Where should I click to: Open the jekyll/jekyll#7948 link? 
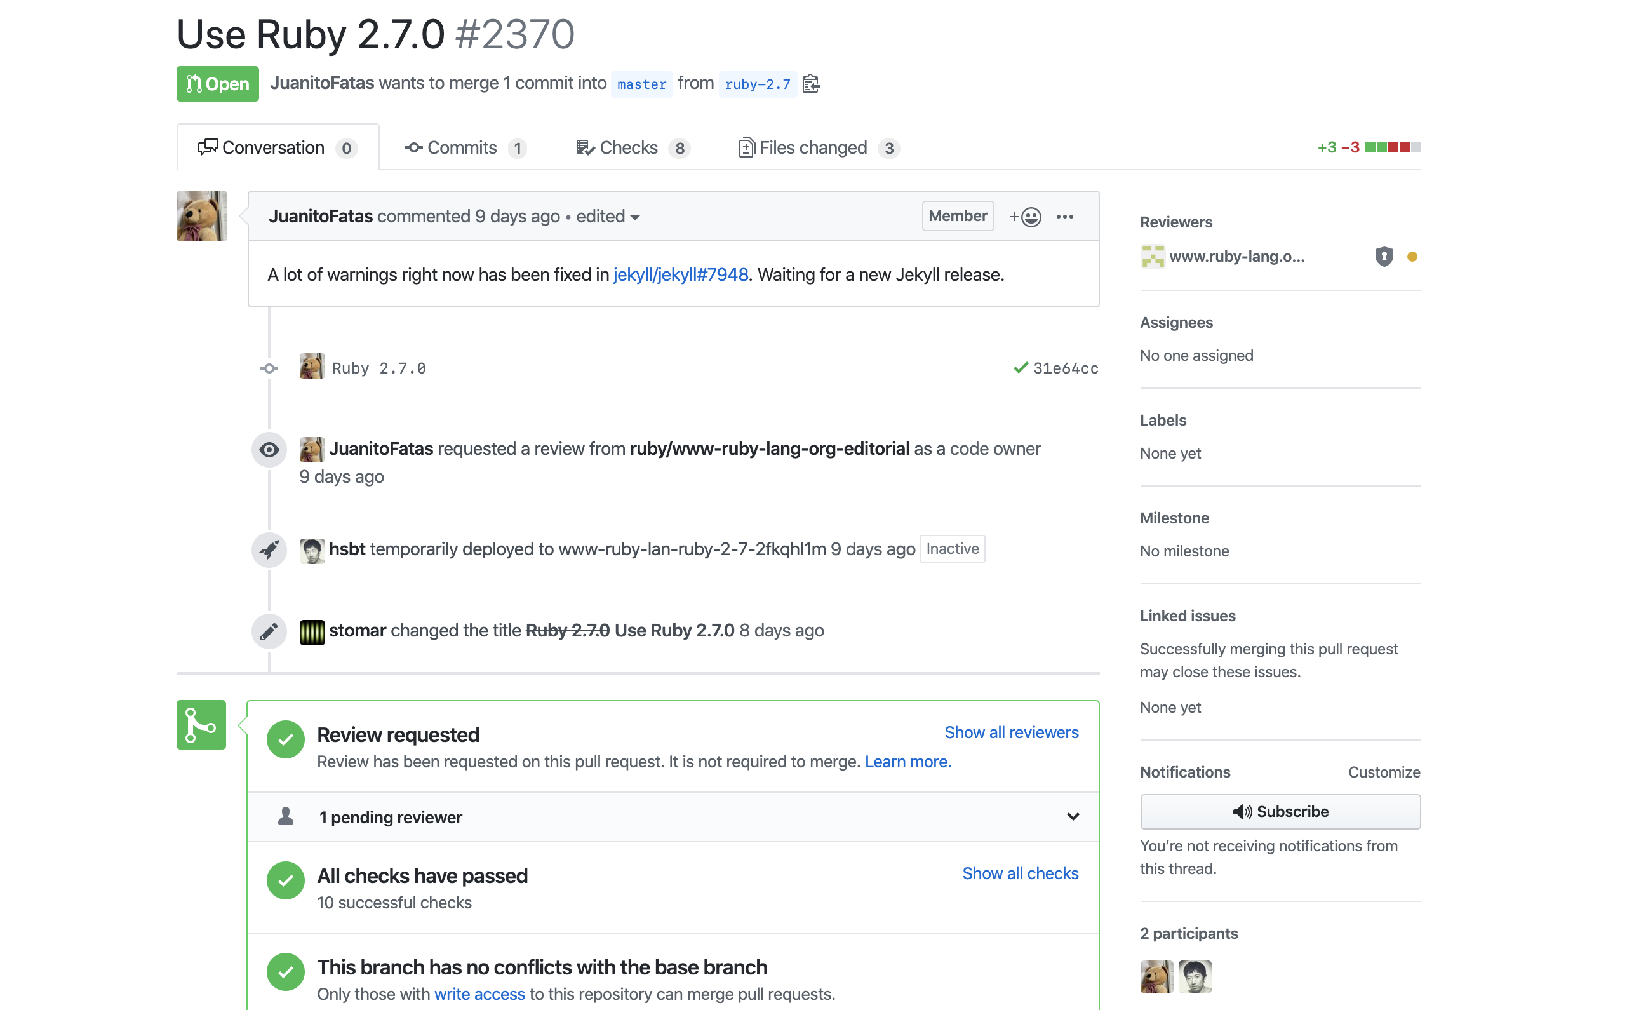(x=680, y=274)
